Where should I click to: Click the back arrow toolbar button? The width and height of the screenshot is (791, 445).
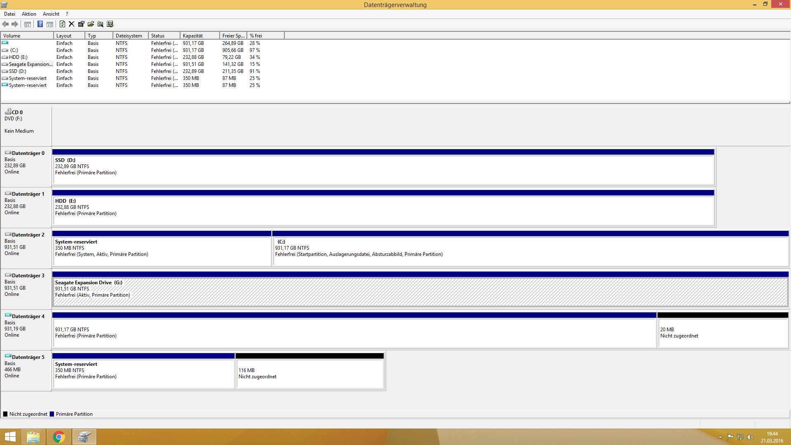pyautogui.click(x=5, y=24)
